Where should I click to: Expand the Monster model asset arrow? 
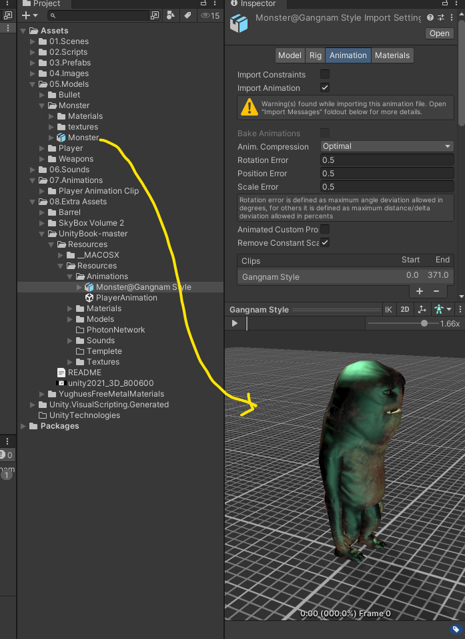(x=51, y=138)
